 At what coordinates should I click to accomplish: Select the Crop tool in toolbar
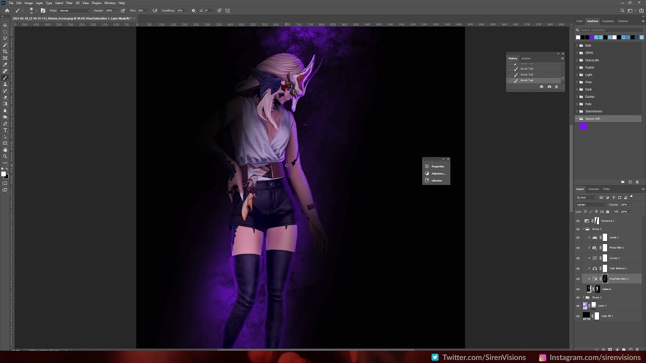pos(5,52)
